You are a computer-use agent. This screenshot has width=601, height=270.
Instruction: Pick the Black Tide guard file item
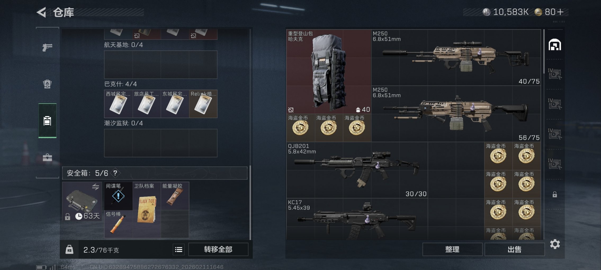click(x=147, y=210)
